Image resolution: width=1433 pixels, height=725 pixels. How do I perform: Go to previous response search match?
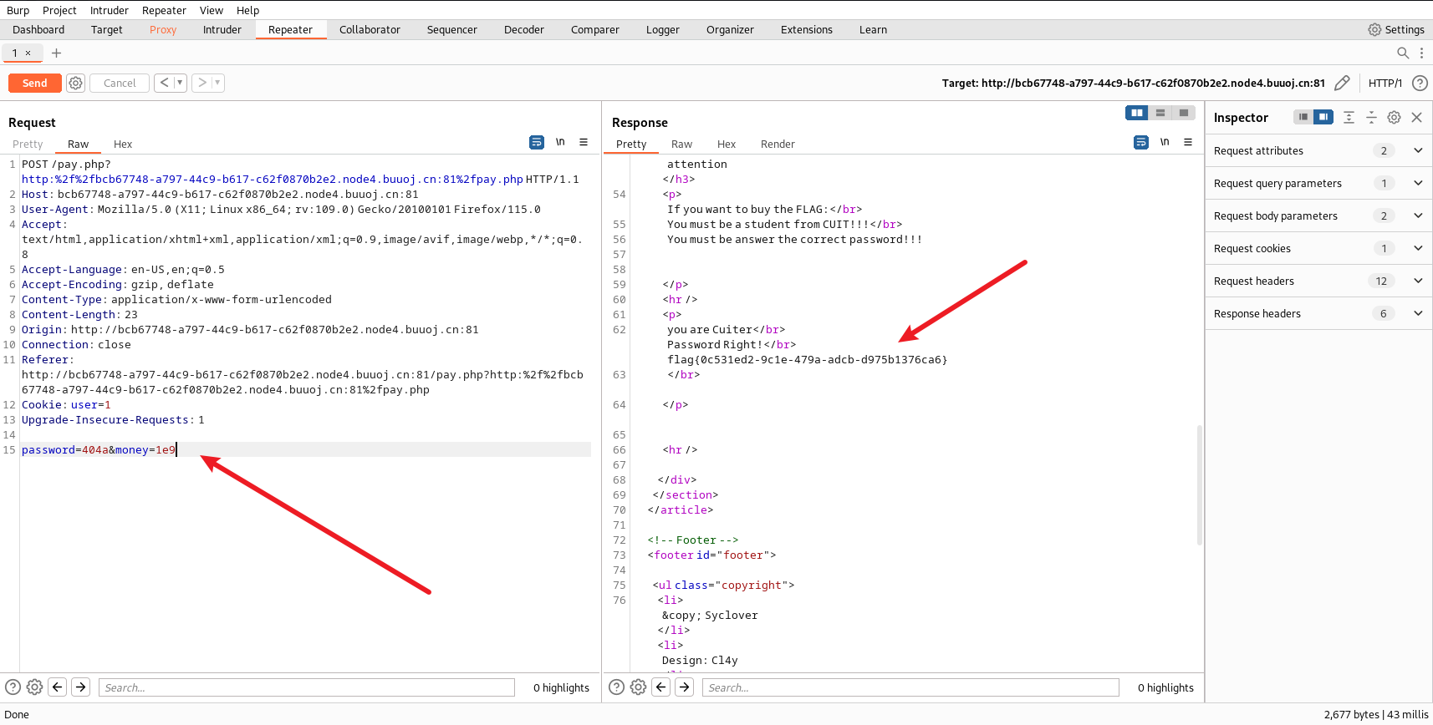click(x=660, y=687)
